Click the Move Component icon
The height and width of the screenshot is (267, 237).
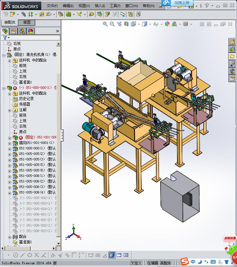49,14
